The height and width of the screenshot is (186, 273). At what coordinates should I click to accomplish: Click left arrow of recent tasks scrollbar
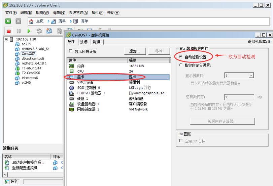pos(5,175)
